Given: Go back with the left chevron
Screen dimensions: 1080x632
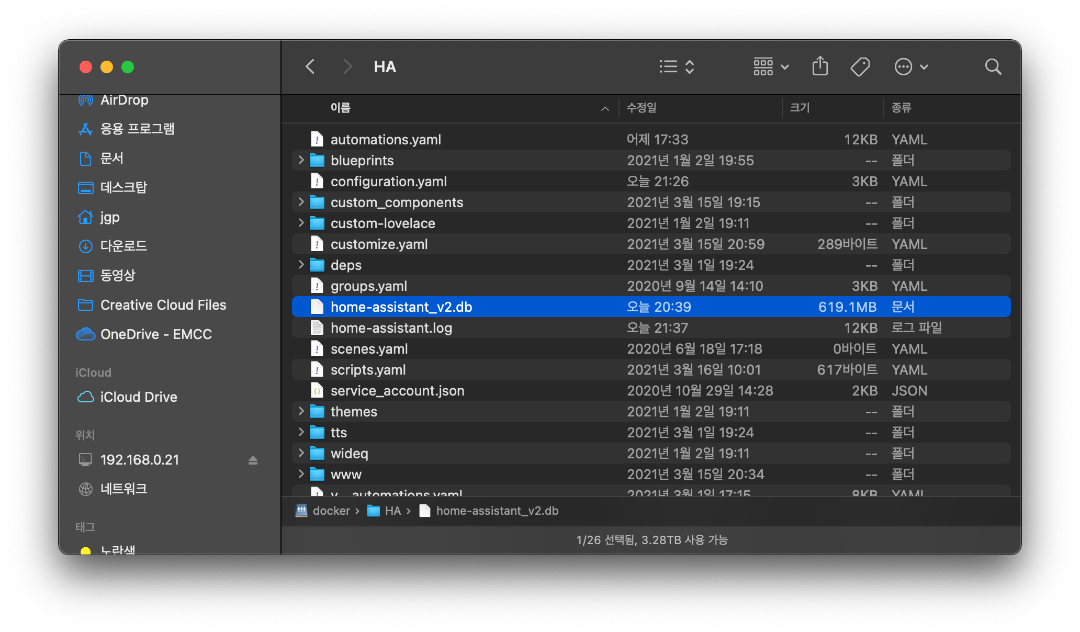Looking at the screenshot, I should 310,66.
